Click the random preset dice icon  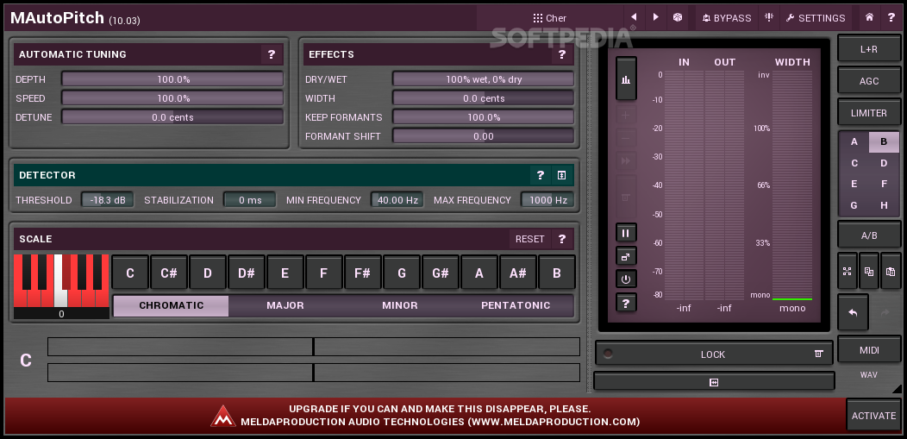(x=678, y=18)
